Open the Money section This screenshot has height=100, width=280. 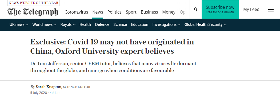pos(169,12)
